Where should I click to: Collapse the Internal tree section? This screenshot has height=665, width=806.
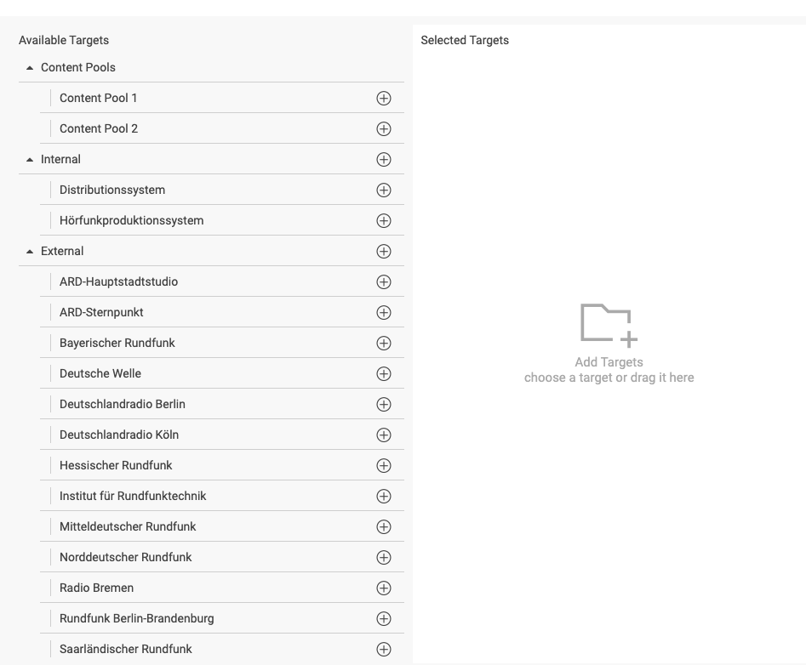click(31, 159)
